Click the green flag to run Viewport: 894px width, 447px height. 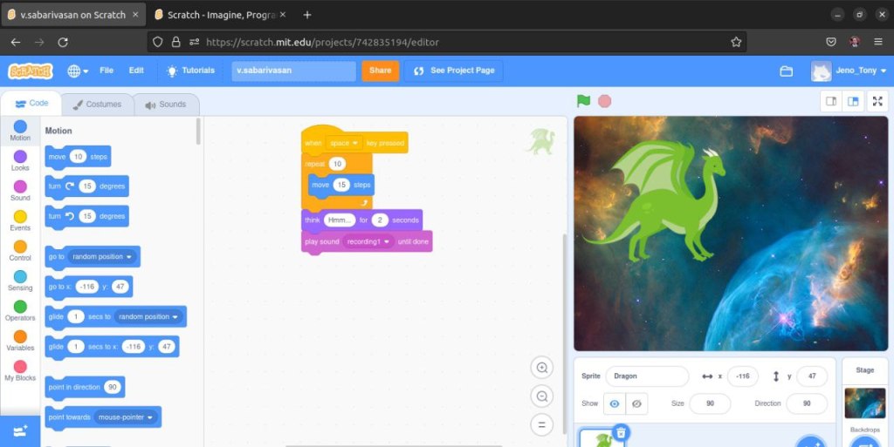[x=583, y=101]
